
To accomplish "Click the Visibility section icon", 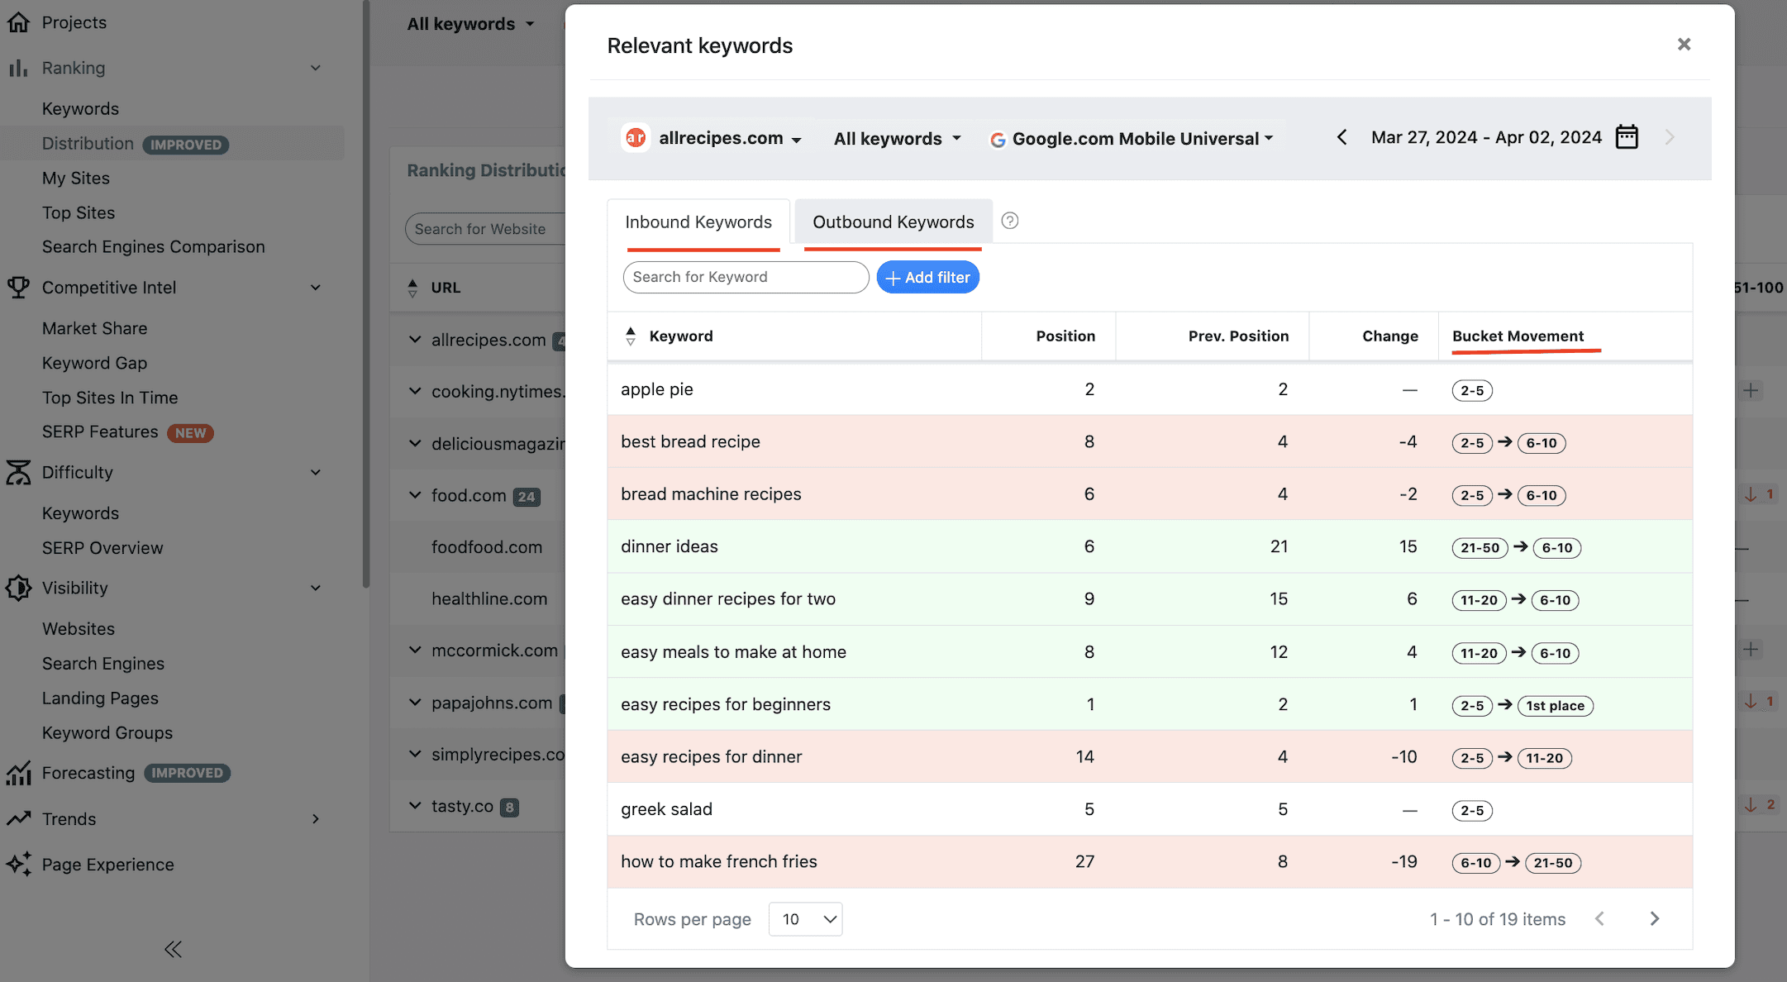I will click(18, 588).
